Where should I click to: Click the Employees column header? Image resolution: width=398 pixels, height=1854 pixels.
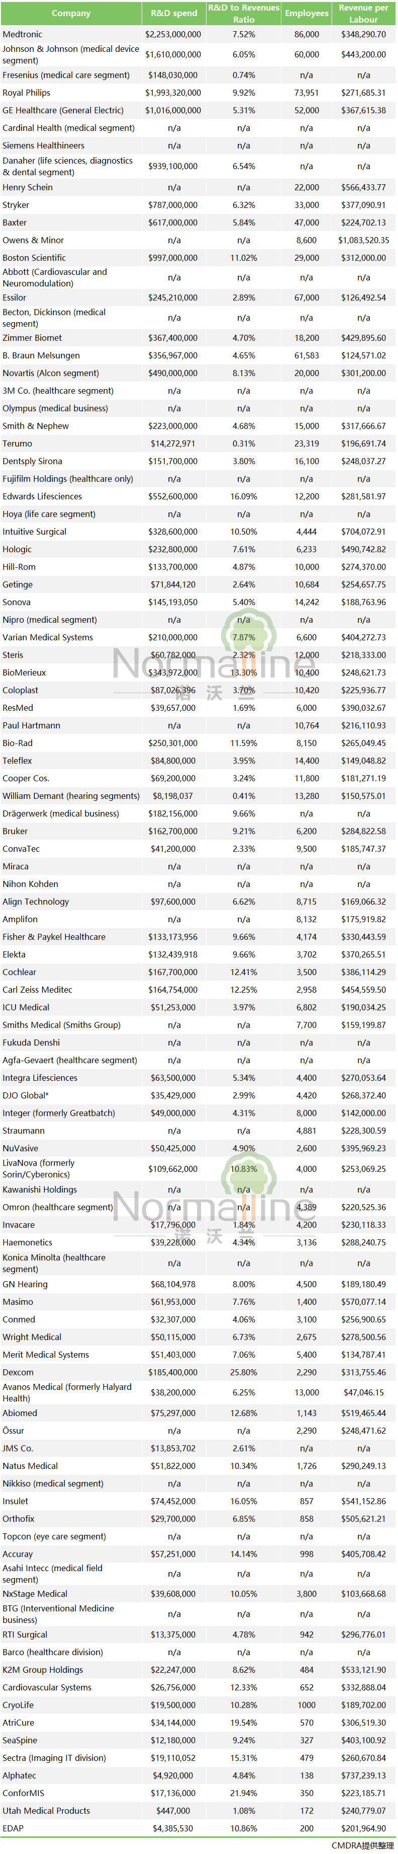[307, 13]
